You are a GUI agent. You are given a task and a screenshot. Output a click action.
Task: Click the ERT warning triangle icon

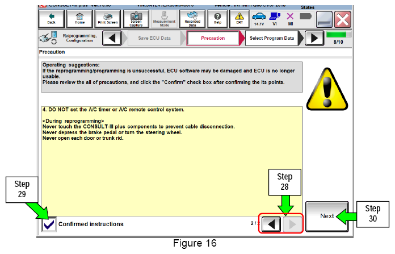[x=239, y=19]
